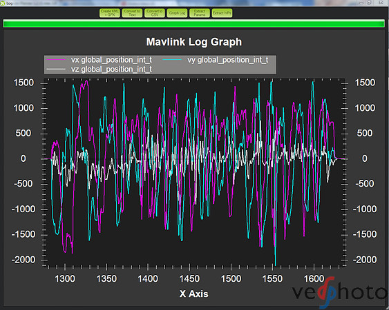This screenshot has height=310, width=389.
Task: Click the Convert to Text button
Action: pos(132,13)
